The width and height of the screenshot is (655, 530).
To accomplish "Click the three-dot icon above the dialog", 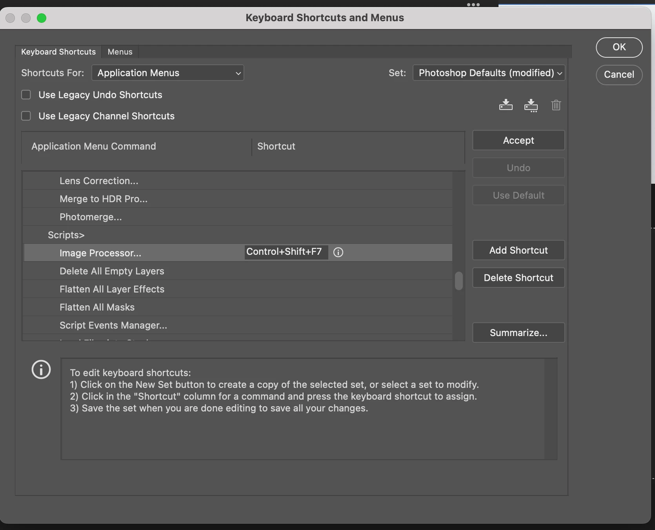I will pyautogui.click(x=473, y=5).
